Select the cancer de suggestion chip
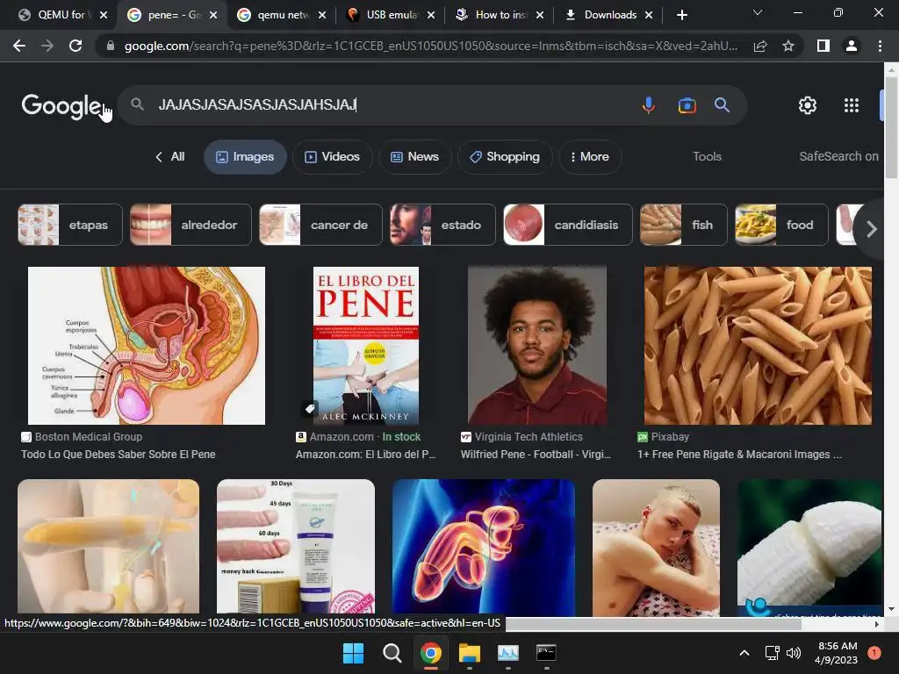Image resolution: width=899 pixels, height=674 pixels. [320, 225]
